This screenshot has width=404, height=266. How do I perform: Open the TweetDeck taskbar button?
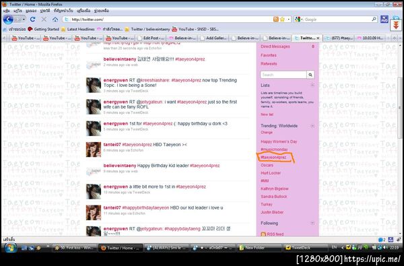(305, 248)
